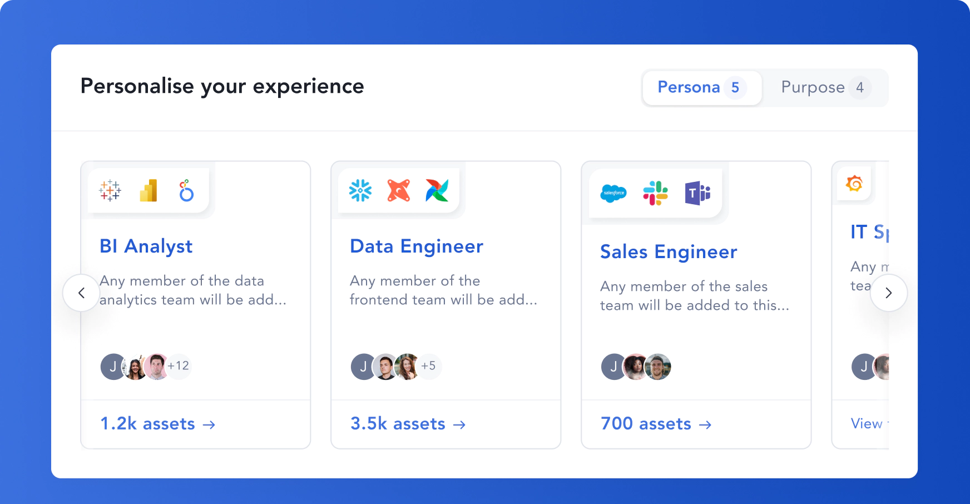
Task: Click the Grafana icon on IT card
Action: [854, 183]
